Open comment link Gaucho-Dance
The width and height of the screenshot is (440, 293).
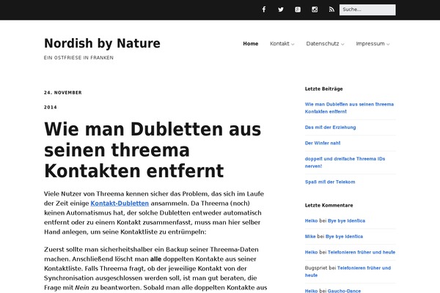pyautogui.click(x=344, y=291)
